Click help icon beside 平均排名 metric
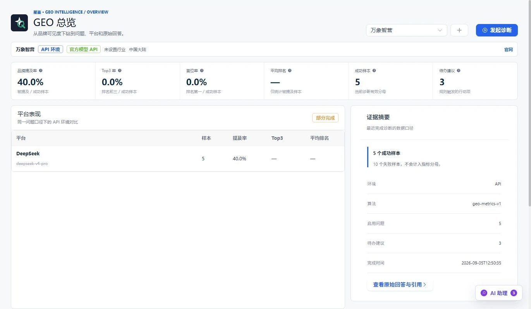 click(x=290, y=71)
